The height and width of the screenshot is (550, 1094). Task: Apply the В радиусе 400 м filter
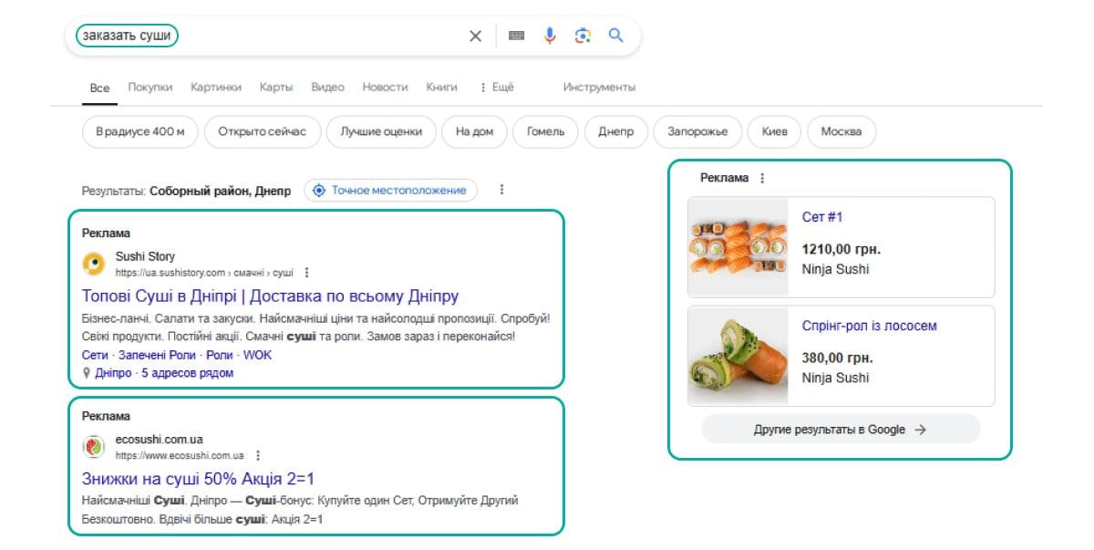(139, 131)
